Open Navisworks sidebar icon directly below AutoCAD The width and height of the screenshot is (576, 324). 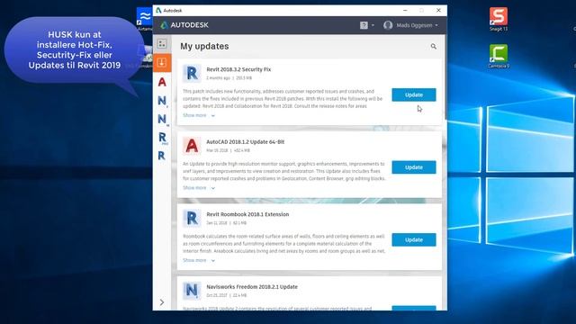[162, 100]
